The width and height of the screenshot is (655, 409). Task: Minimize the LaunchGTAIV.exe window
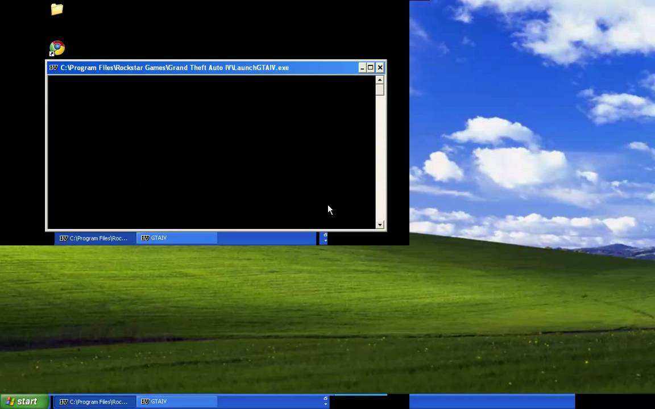(362, 68)
